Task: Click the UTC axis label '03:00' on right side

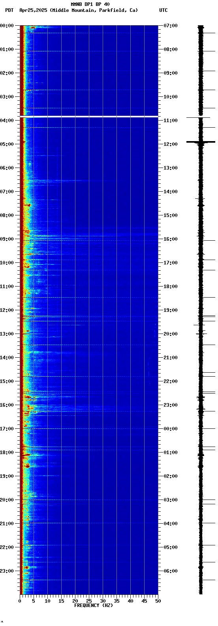Action: pos(170,500)
